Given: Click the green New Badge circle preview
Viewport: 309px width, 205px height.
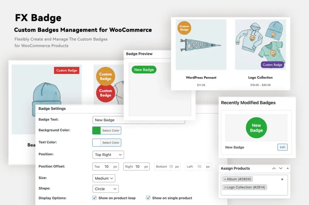Looking at the screenshot, I should click(x=256, y=128).
